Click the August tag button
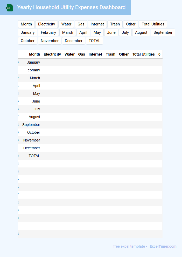Viewport: 182px width, 257px height. [141, 32]
